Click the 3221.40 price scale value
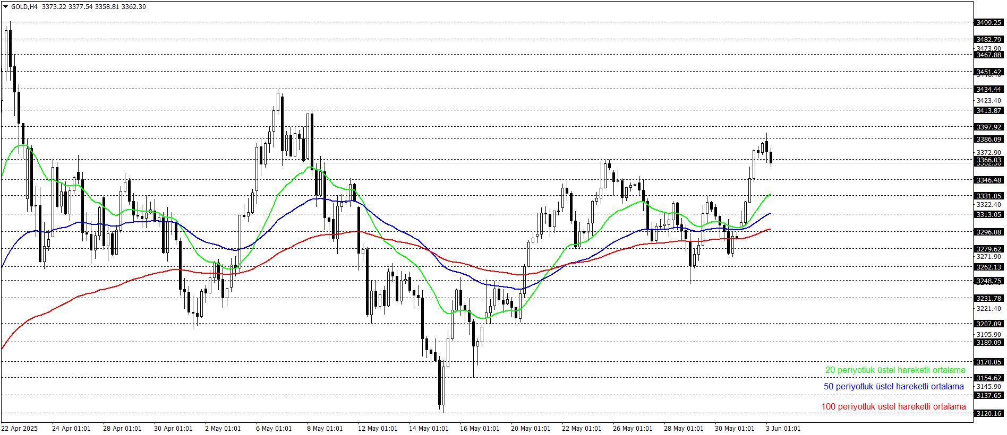Viewport: 1007px width, 435px height. pyautogui.click(x=988, y=308)
